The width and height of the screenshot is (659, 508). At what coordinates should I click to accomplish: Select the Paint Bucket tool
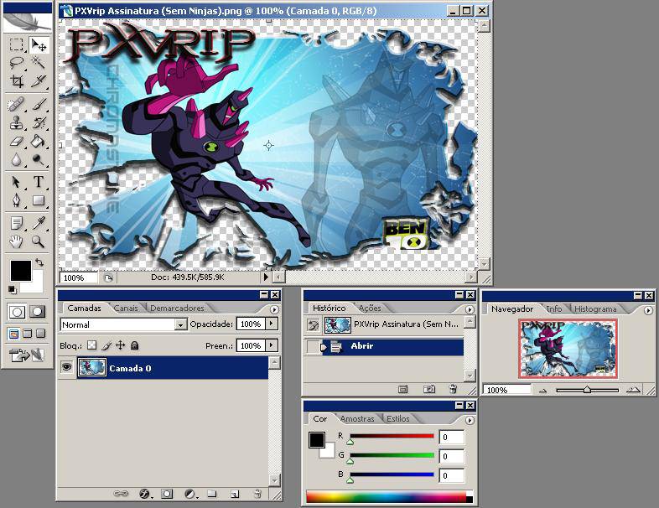pyautogui.click(x=39, y=141)
